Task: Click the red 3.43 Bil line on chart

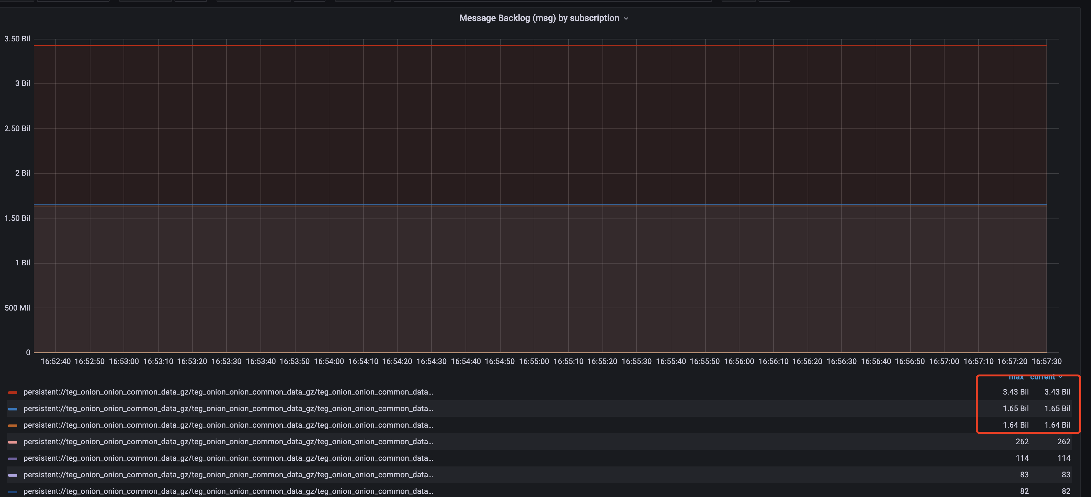Action: point(534,45)
